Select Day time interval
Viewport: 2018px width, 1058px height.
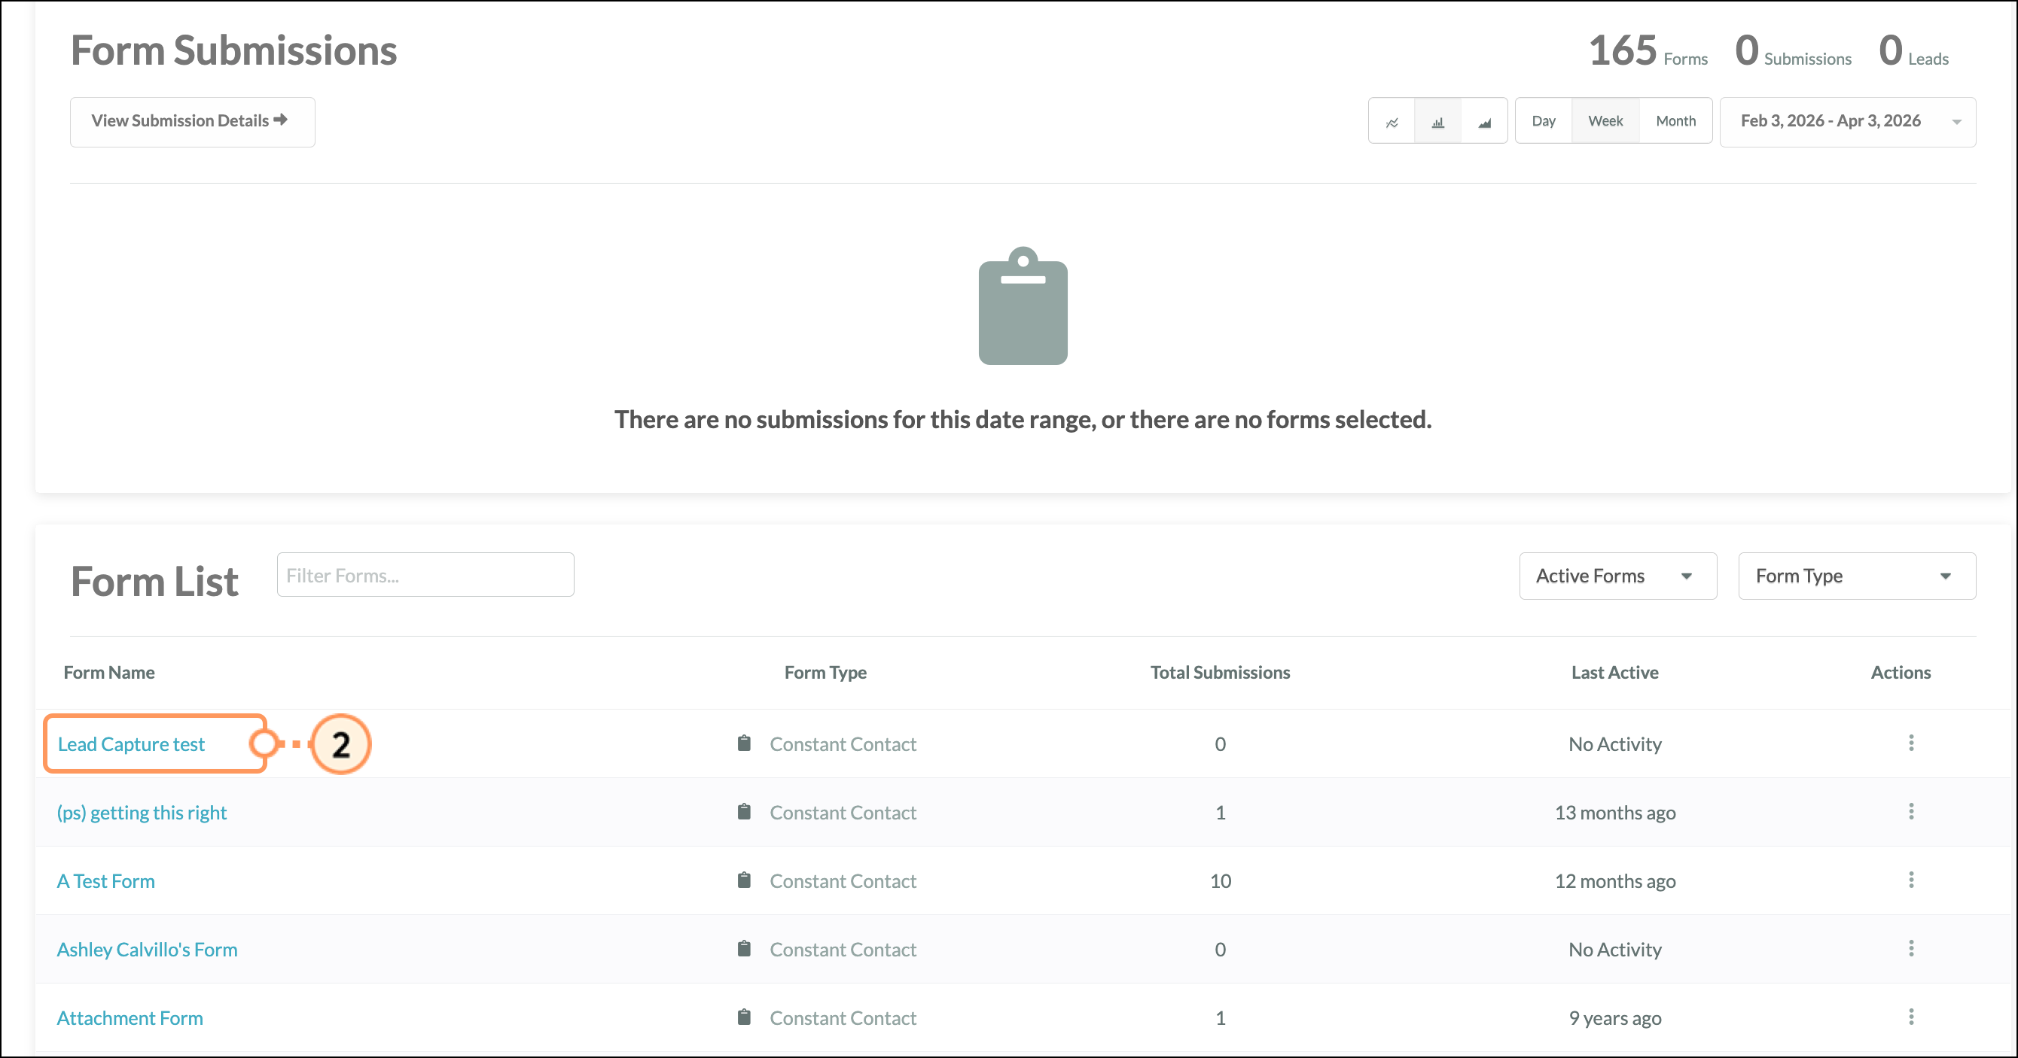(x=1542, y=121)
